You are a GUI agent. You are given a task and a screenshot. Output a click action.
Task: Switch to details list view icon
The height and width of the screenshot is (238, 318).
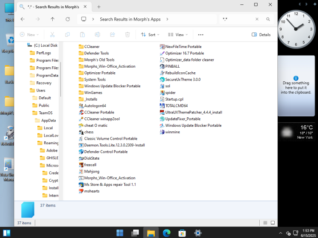click(x=265, y=223)
